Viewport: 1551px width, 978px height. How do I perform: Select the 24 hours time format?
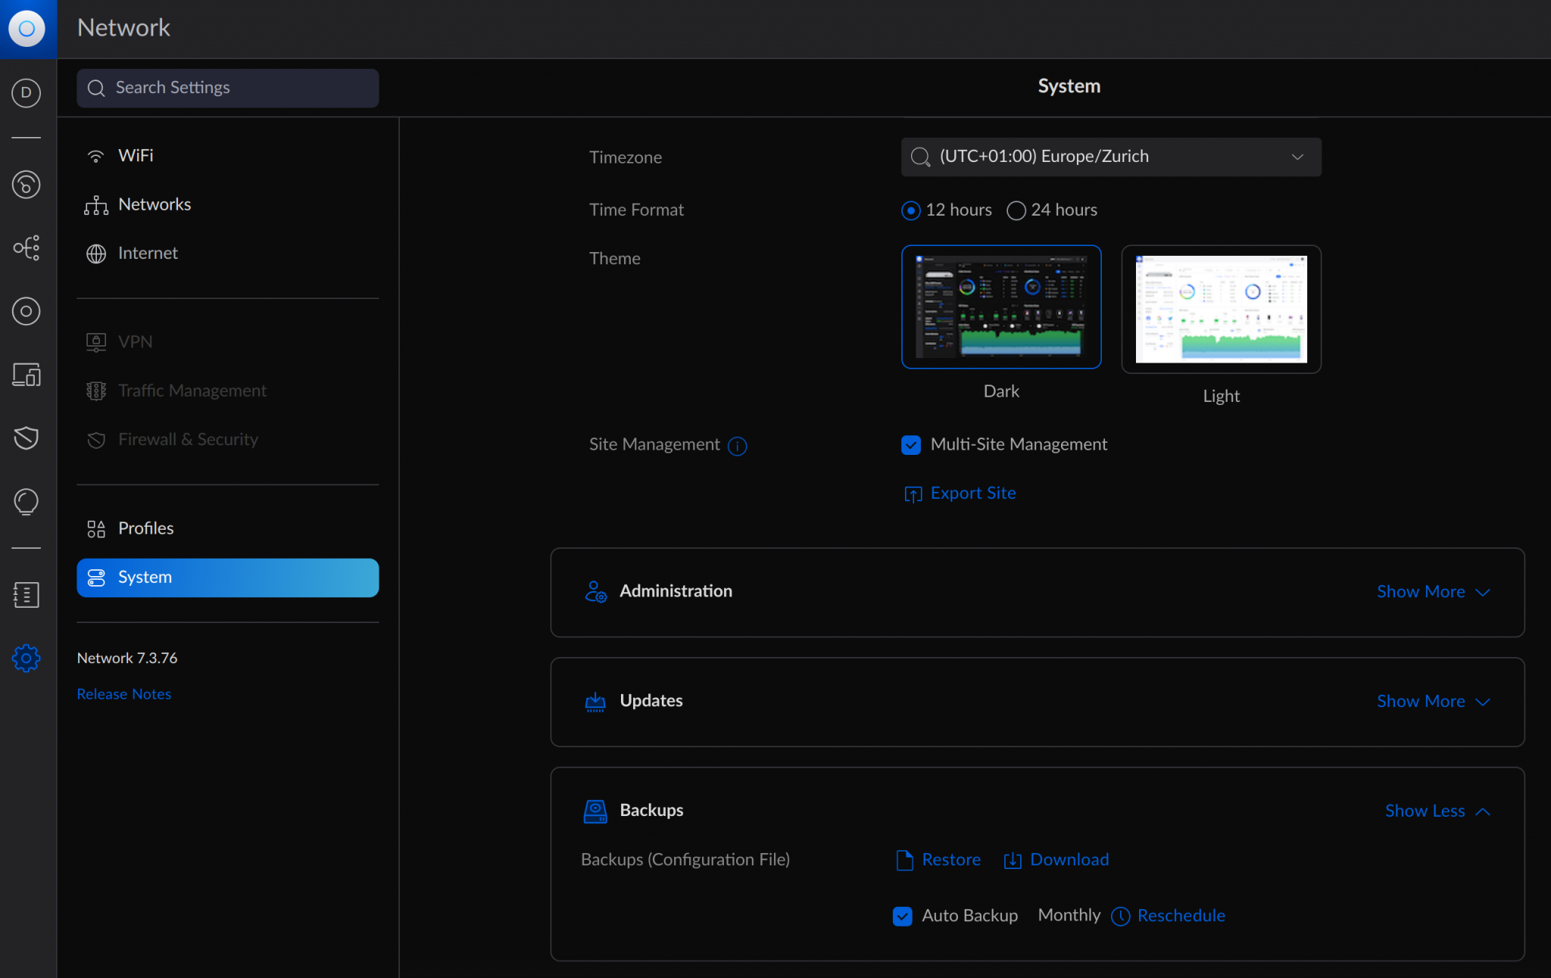(1016, 210)
